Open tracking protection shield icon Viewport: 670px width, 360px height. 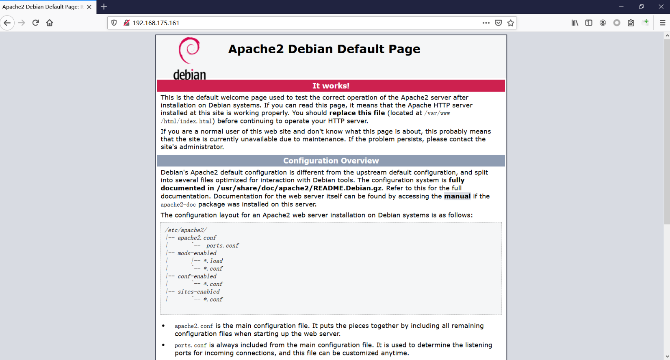(x=114, y=23)
